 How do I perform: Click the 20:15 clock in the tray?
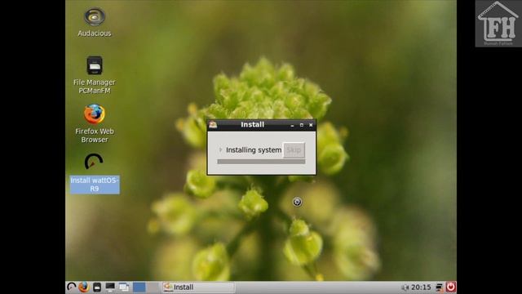tap(421, 287)
